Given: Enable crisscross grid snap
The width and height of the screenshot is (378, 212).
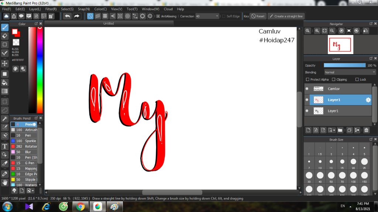Looking at the screenshot, I should pos(105,16).
